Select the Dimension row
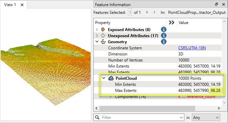The width and height of the screenshot is (228, 123). pos(158,54)
